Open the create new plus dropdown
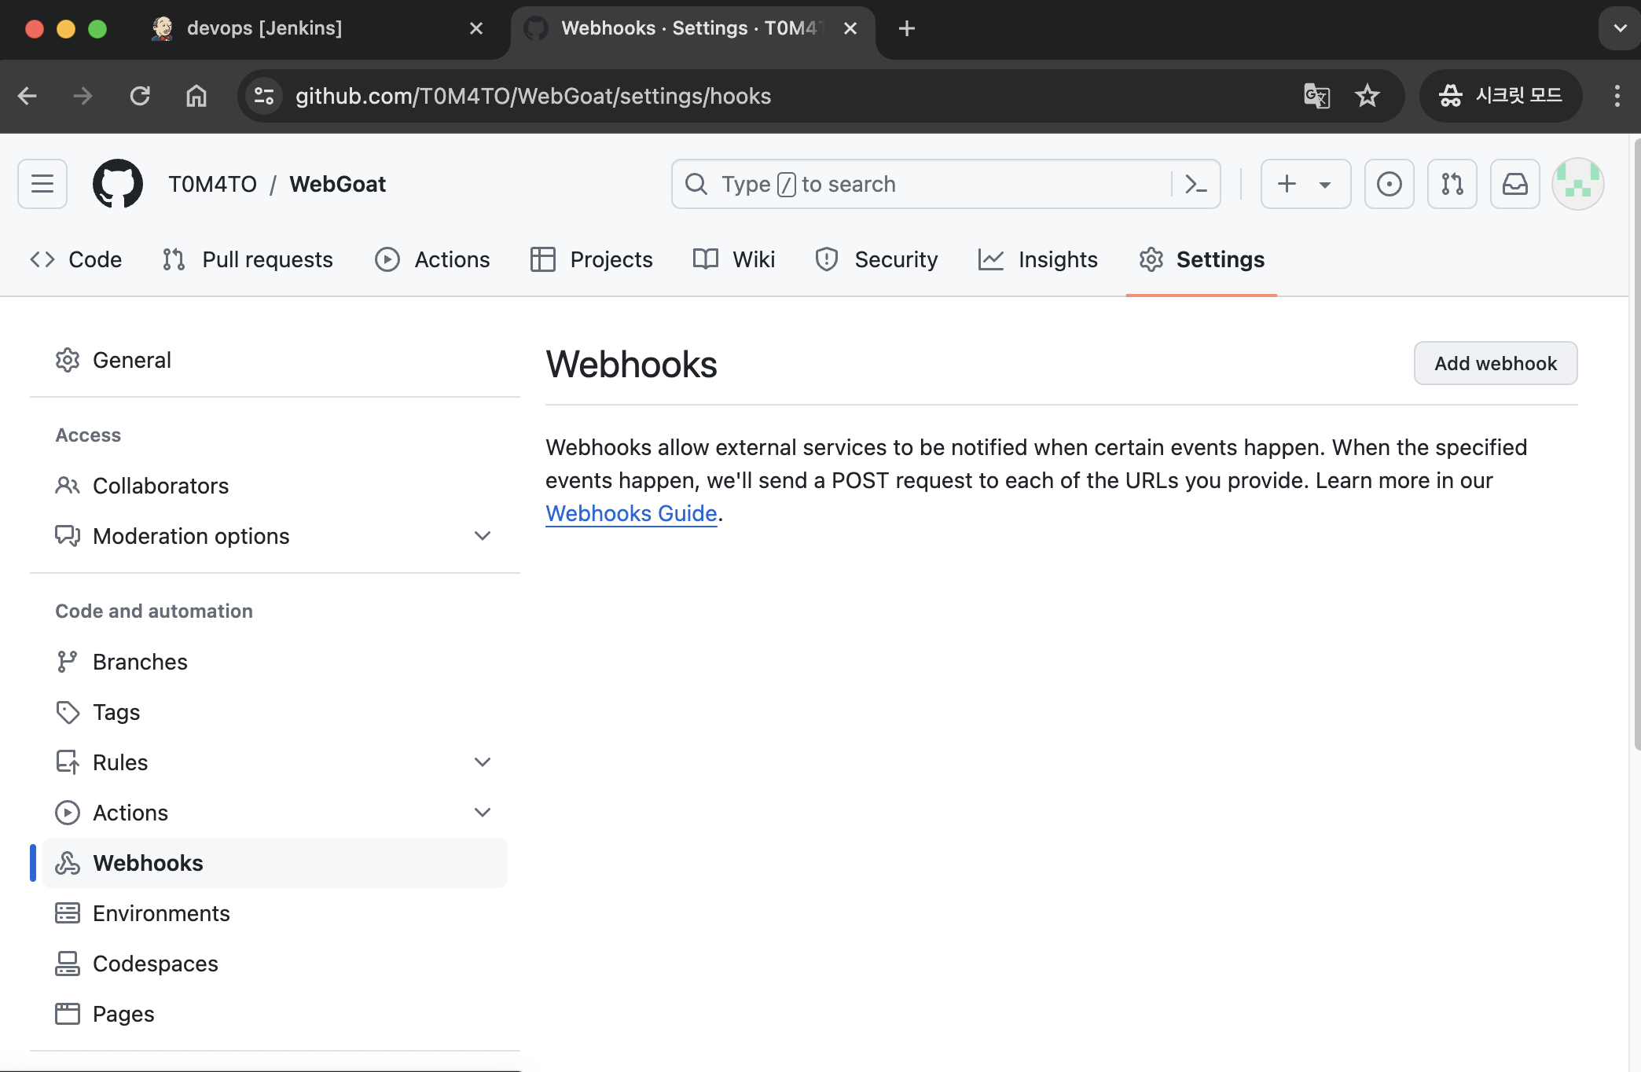This screenshot has width=1641, height=1072. point(1305,184)
